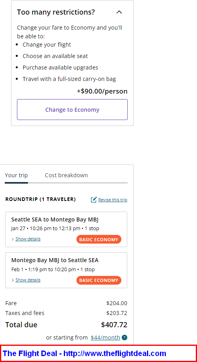Screen dimensions: 197x362
Task: Show details for the Seattle to Montego Bay flight
Action: [x=28, y=239]
